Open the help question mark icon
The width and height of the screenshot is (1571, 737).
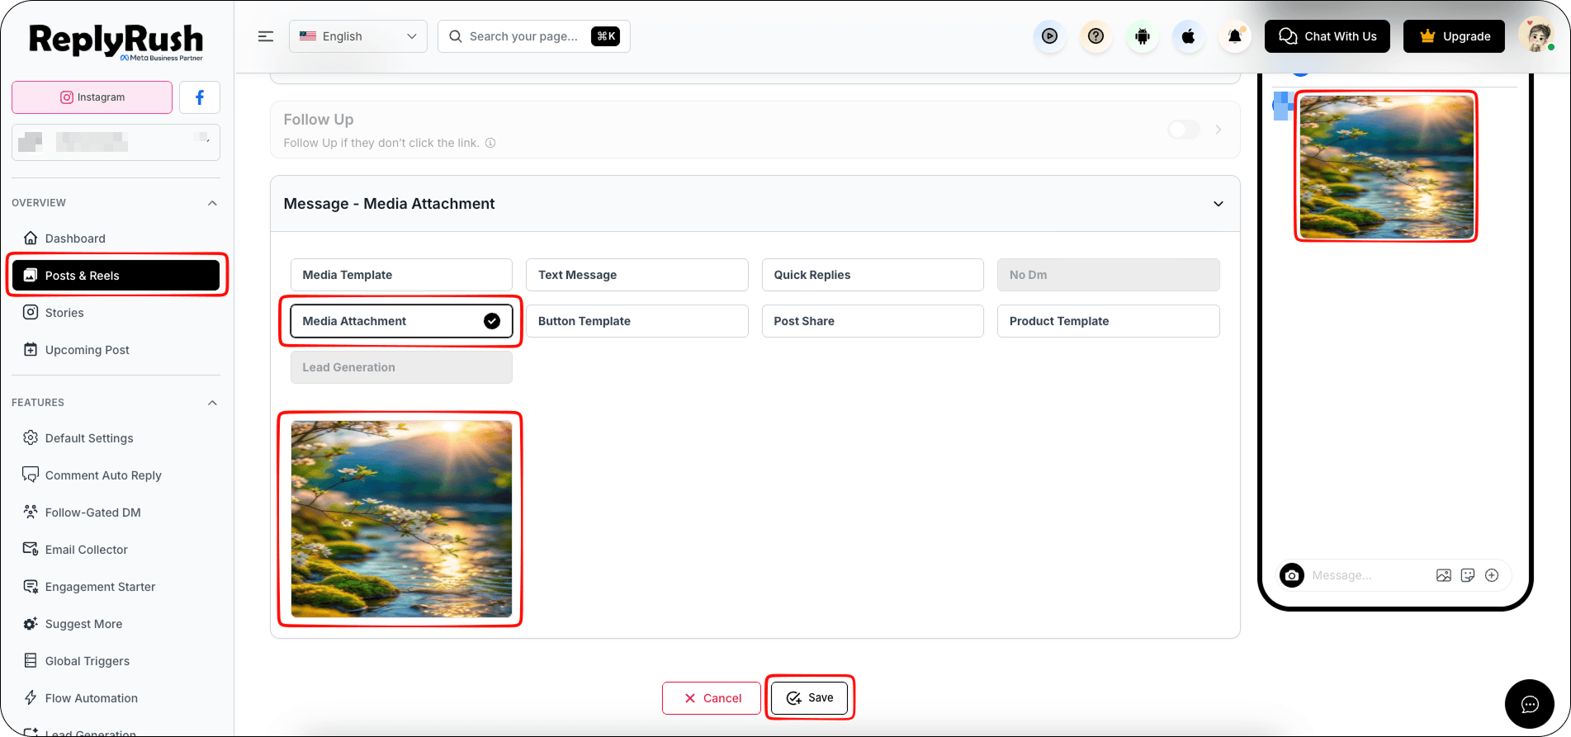1095,36
